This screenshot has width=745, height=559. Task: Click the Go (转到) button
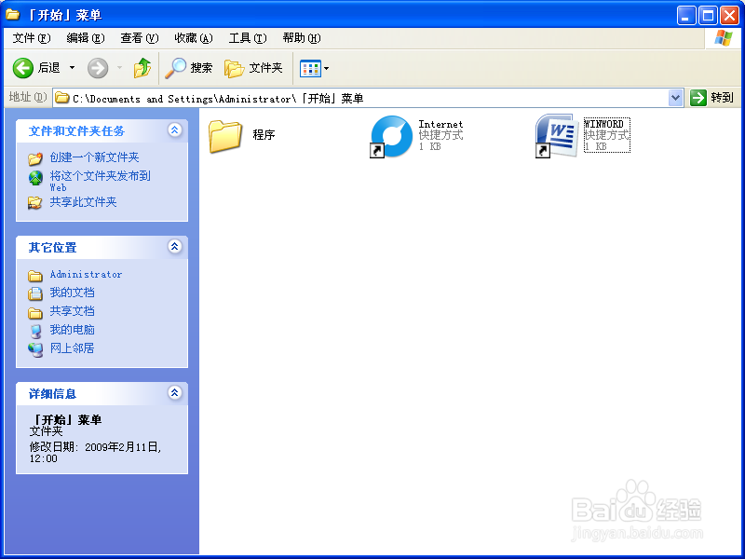(711, 98)
